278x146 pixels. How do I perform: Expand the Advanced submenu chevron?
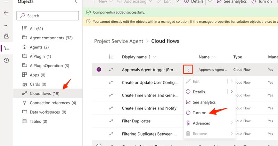click(x=231, y=123)
